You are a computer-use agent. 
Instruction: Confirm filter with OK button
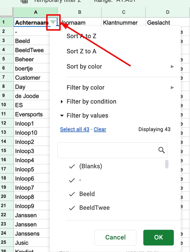(159, 238)
